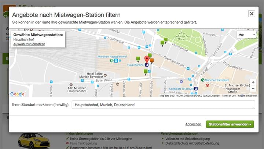Click the Goethestraße street label

pos(124,89)
